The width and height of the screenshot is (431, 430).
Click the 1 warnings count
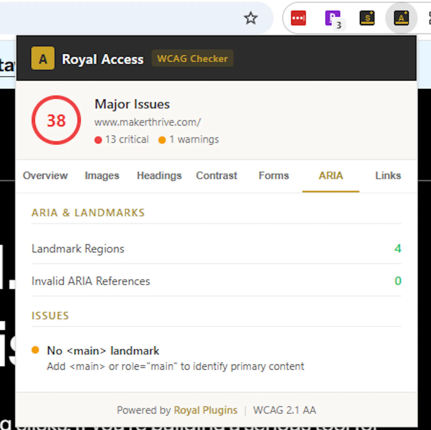coord(189,140)
